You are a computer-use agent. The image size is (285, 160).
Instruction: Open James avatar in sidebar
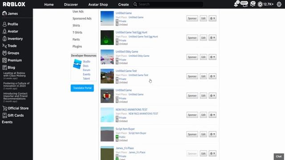pos(4,13)
